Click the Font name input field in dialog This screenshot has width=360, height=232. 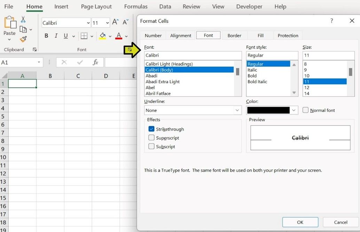click(193, 55)
